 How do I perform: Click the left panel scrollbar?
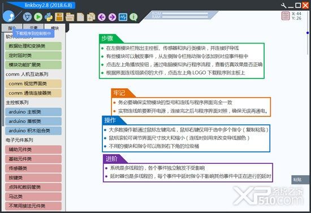pyautogui.click(x=3, y=79)
